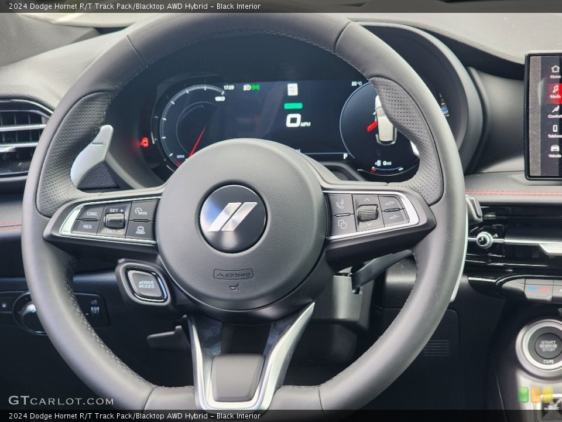Image resolution: width=562 pixels, height=422 pixels.
Task: Click the round volume knob below touchscreen
Action: [x=484, y=240]
